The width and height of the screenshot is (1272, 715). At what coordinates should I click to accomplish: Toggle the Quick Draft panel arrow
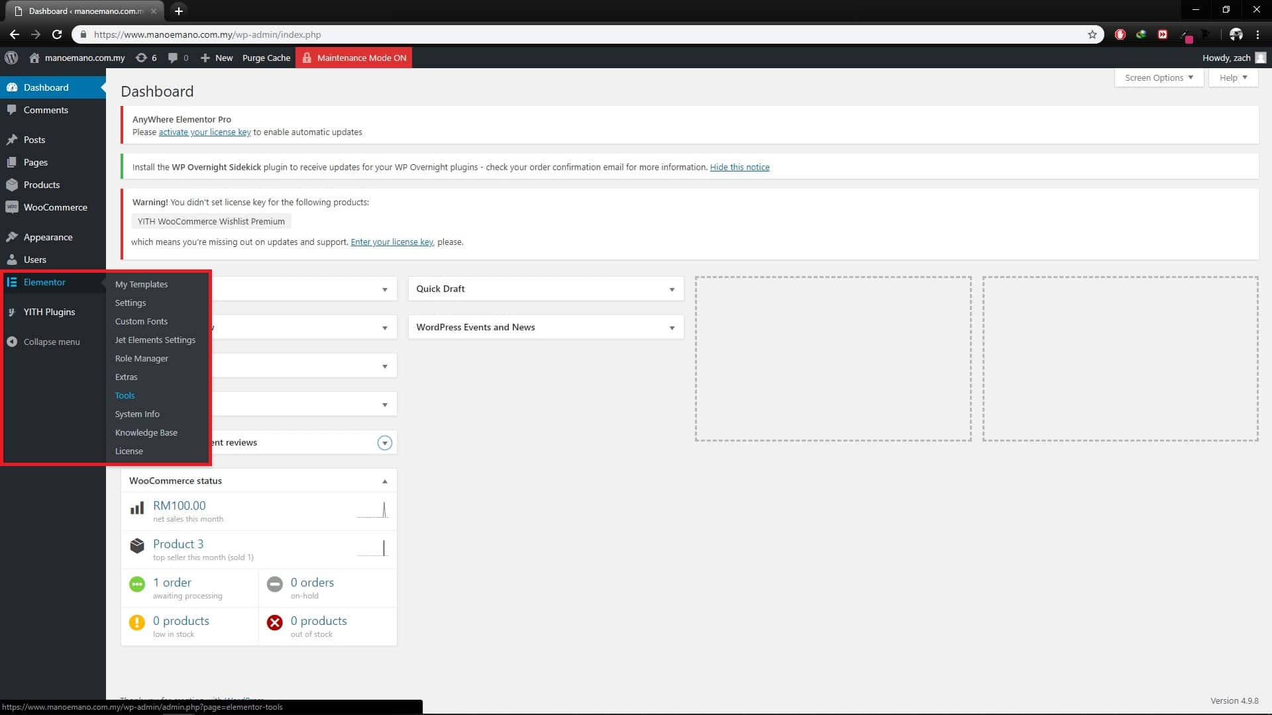(672, 289)
